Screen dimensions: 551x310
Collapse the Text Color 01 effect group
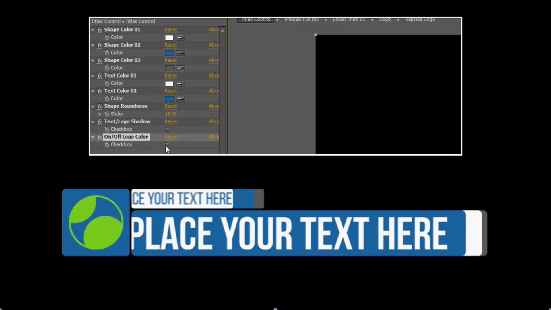[93, 76]
